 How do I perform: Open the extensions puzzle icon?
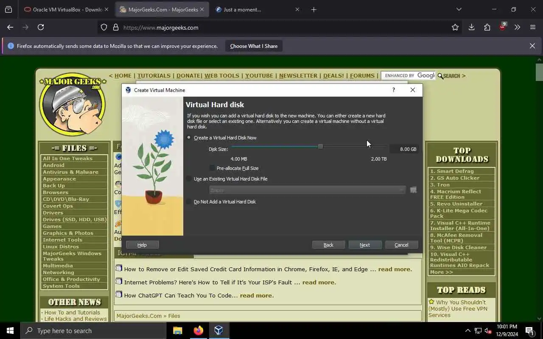tap(487, 27)
